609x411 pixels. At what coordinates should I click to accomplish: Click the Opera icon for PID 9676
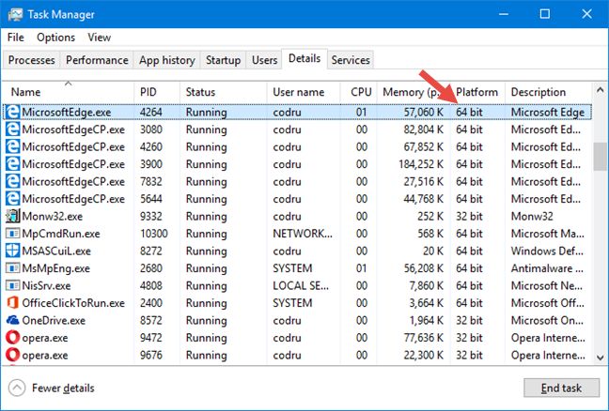[x=12, y=355]
